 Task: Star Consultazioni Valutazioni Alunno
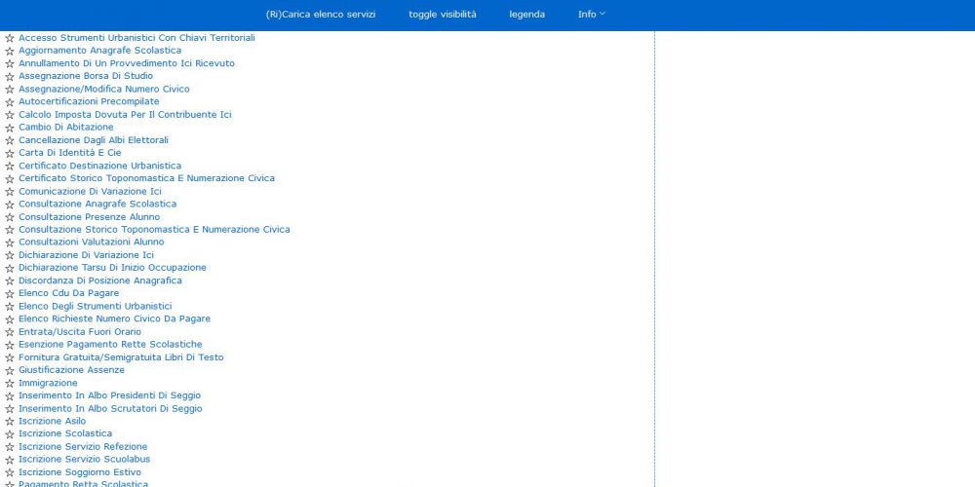click(x=10, y=243)
